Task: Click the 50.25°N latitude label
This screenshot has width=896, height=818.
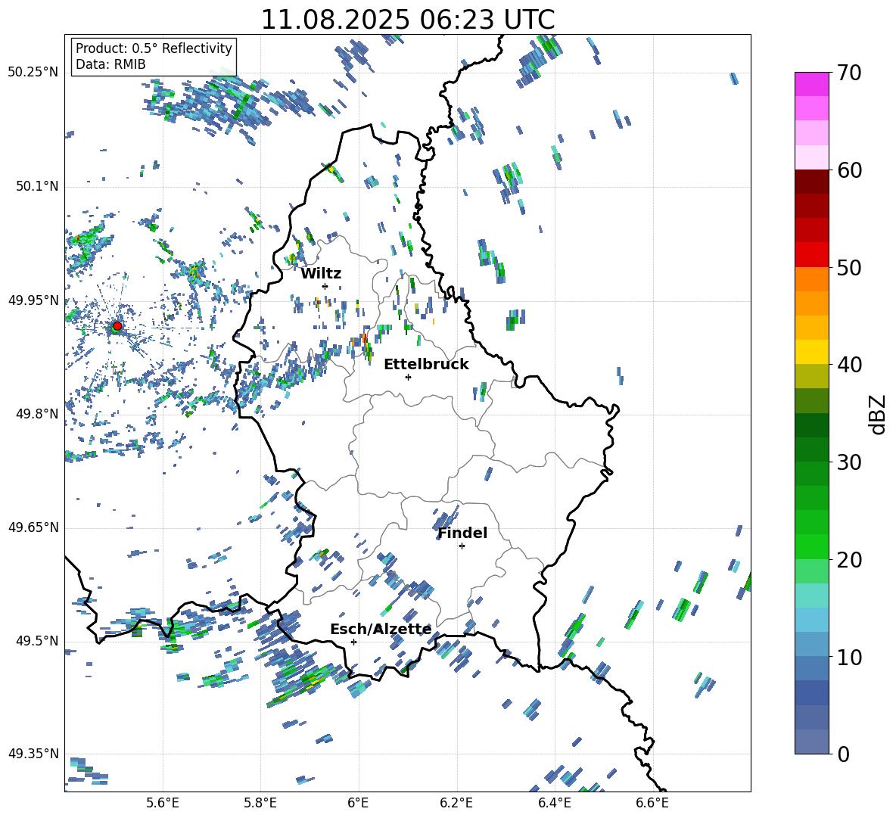Action: click(33, 72)
